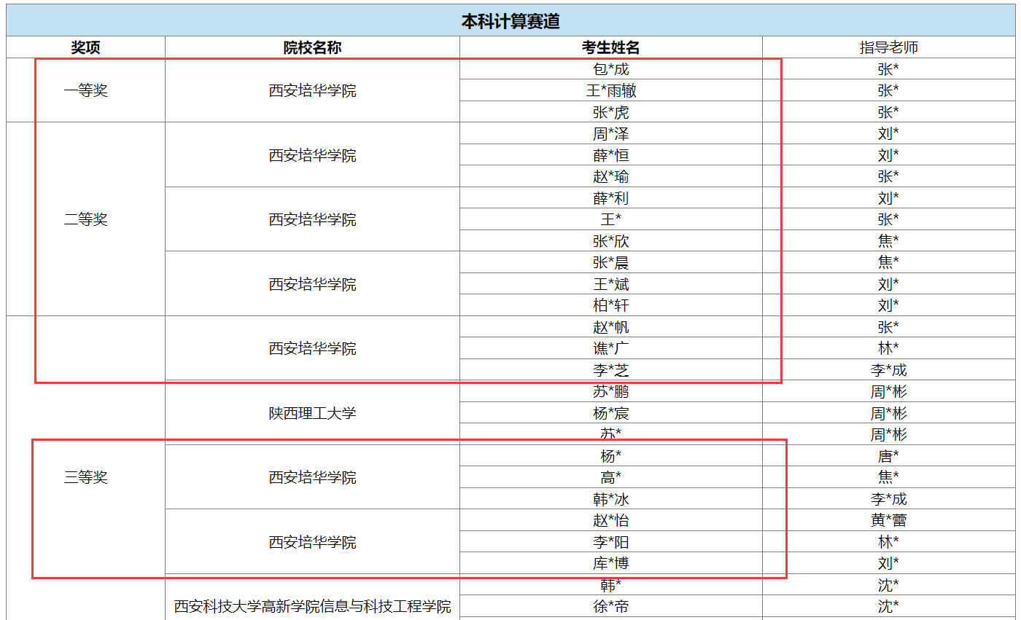Screen dimensions: 1021x620
Task: Select the 奖项 column header
Action: coord(85,47)
